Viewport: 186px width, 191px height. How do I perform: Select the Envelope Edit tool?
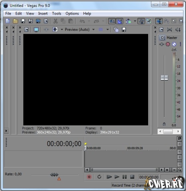point(166,21)
